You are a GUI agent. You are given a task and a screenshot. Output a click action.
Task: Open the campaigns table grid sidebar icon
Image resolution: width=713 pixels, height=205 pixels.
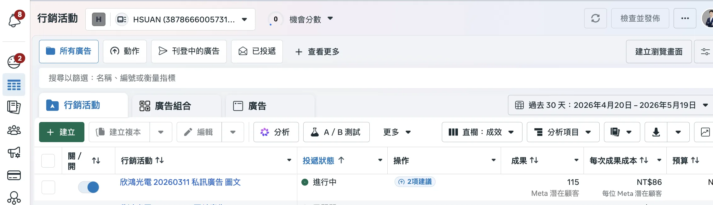(x=14, y=85)
